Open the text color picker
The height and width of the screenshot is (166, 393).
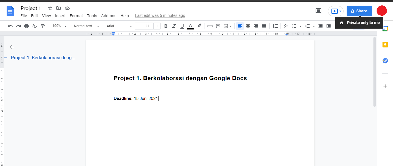pos(190,26)
